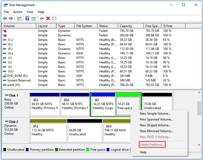This screenshot has width=203, height=160.
Task: Choose New Mirrored Volume from context menu
Action: click(159, 131)
